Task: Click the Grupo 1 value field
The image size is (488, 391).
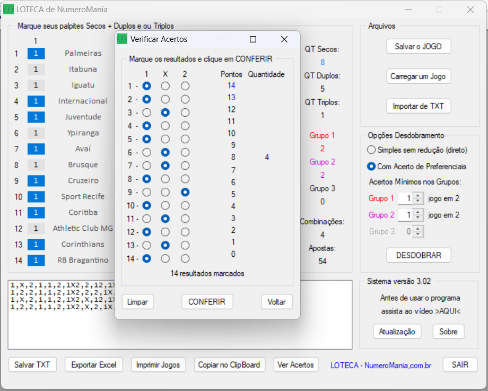Action: [x=405, y=199]
